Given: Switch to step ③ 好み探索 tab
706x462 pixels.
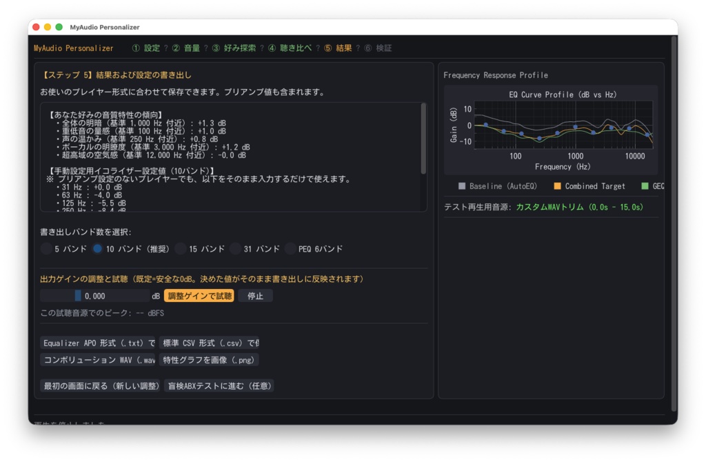Looking at the screenshot, I should pos(234,48).
